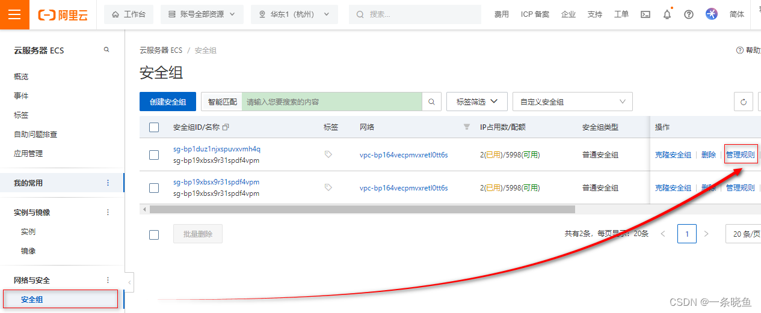Go to previous page arrow
This screenshot has height=313, width=761.
[663, 233]
